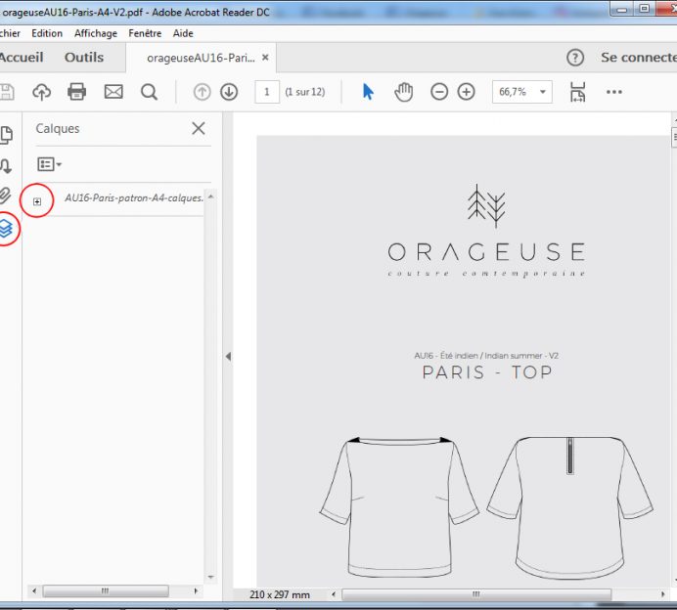This screenshot has width=677, height=610.
Task: Switch to the Accueil tab
Action: 21,58
